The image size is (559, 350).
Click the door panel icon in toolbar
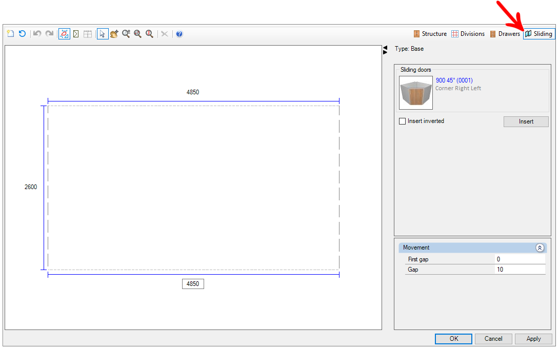[76, 34]
